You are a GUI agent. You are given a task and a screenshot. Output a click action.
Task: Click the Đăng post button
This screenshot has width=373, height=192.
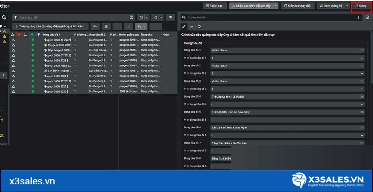[361, 6]
